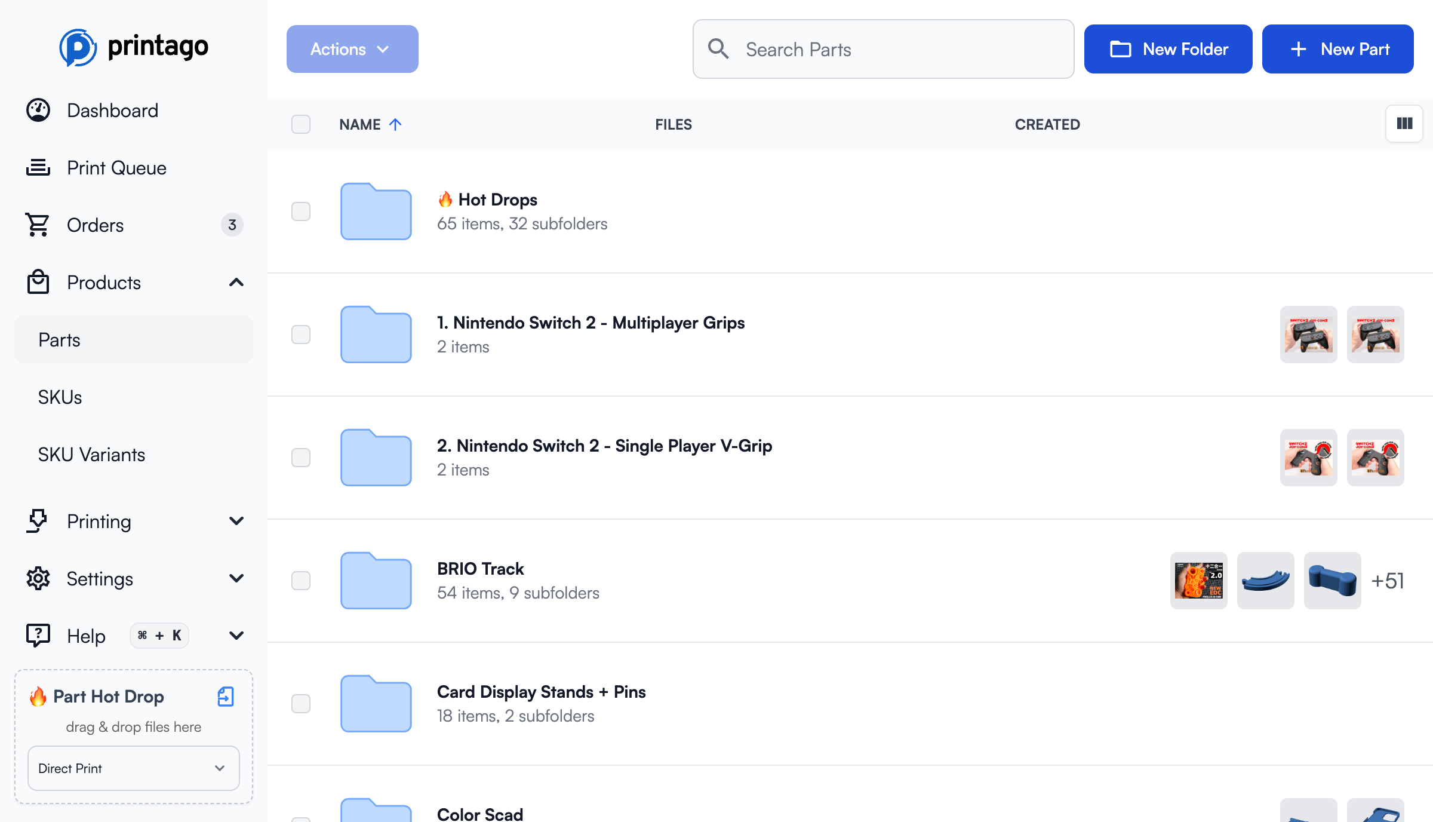Check the Hot Drops row checkbox

coord(301,211)
